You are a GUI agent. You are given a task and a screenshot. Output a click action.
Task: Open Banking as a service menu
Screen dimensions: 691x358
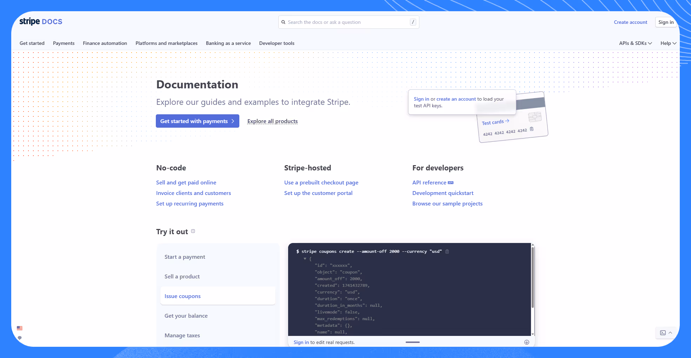coord(228,43)
